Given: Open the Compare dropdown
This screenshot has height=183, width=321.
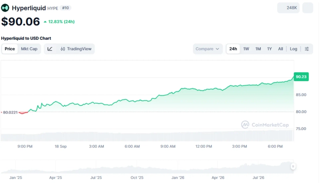Looking at the screenshot, I should 207,49.
